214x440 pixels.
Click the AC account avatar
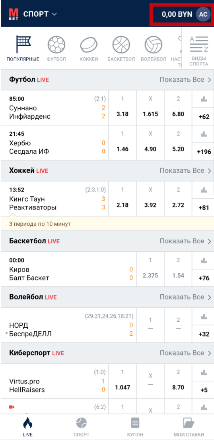[x=203, y=14]
